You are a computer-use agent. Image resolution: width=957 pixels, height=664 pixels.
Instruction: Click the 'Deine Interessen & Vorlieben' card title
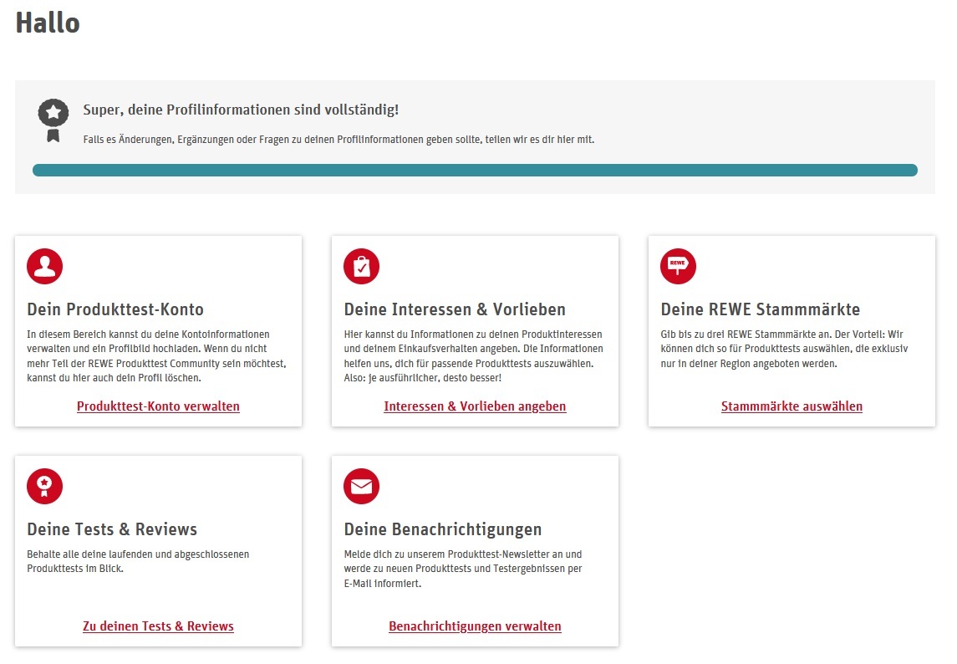[x=455, y=309]
